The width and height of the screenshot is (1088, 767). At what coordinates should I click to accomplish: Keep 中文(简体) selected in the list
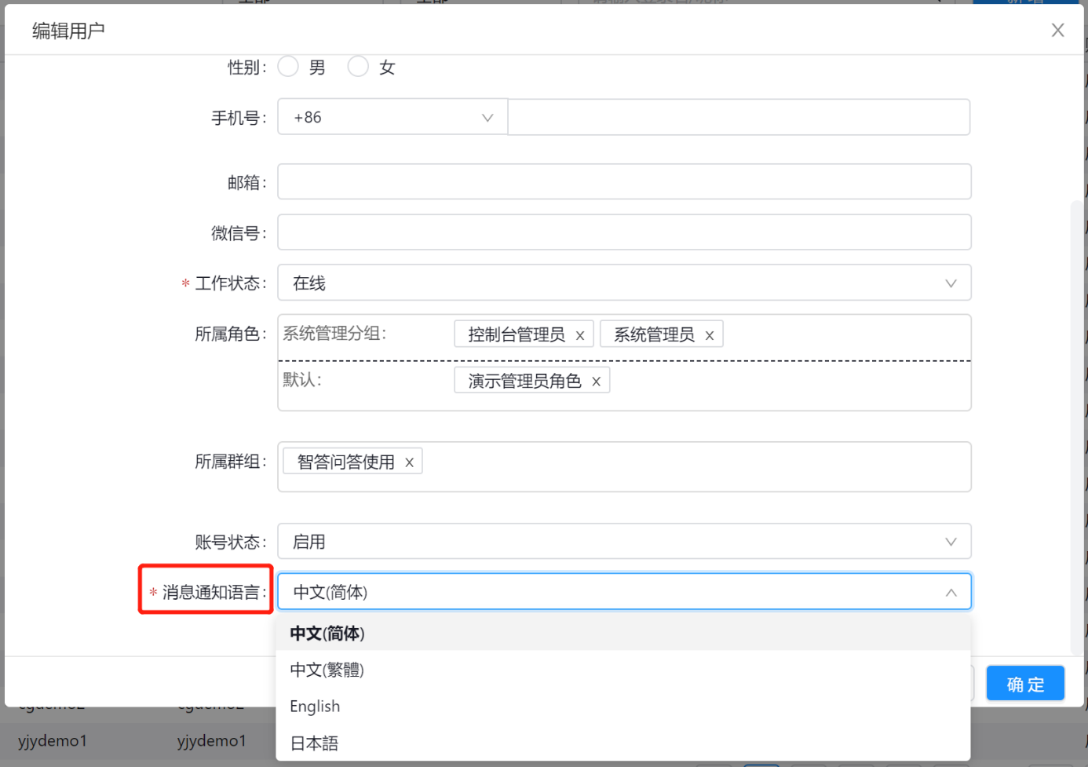click(x=327, y=633)
